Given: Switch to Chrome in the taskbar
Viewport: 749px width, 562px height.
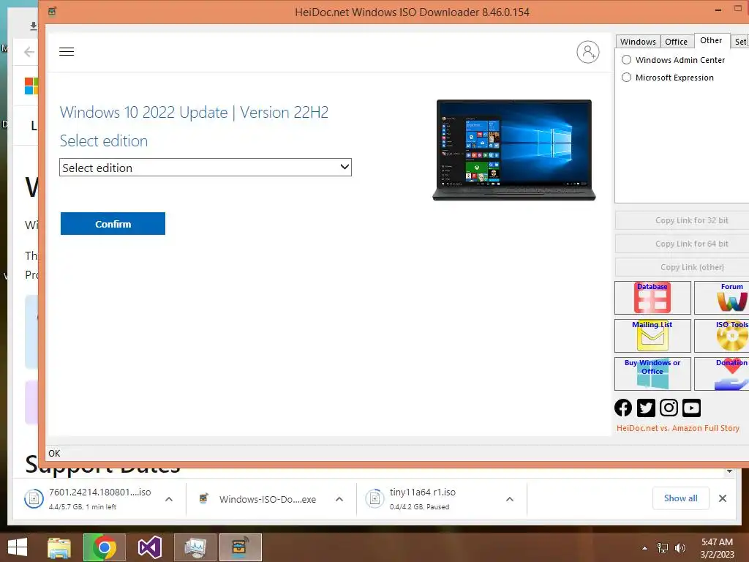Looking at the screenshot, I should (x=104, y=547).
